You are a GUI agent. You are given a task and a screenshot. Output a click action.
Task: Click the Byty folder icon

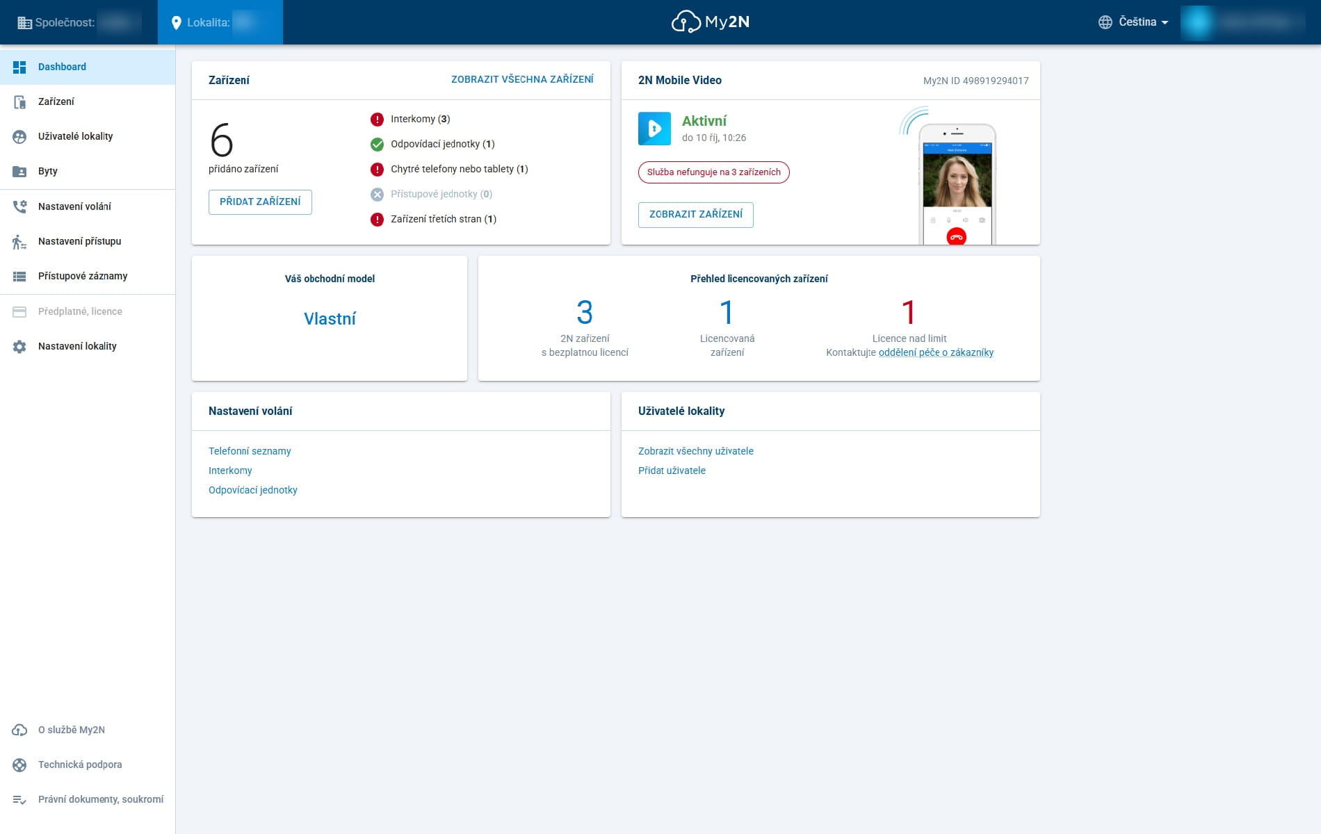pyautogui.click(x=19, y=171)
